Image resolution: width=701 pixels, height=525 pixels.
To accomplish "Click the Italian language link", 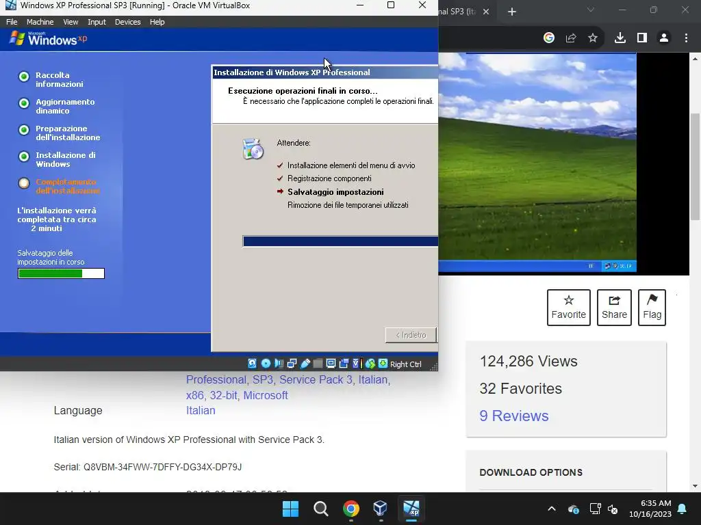I will 201,410.
